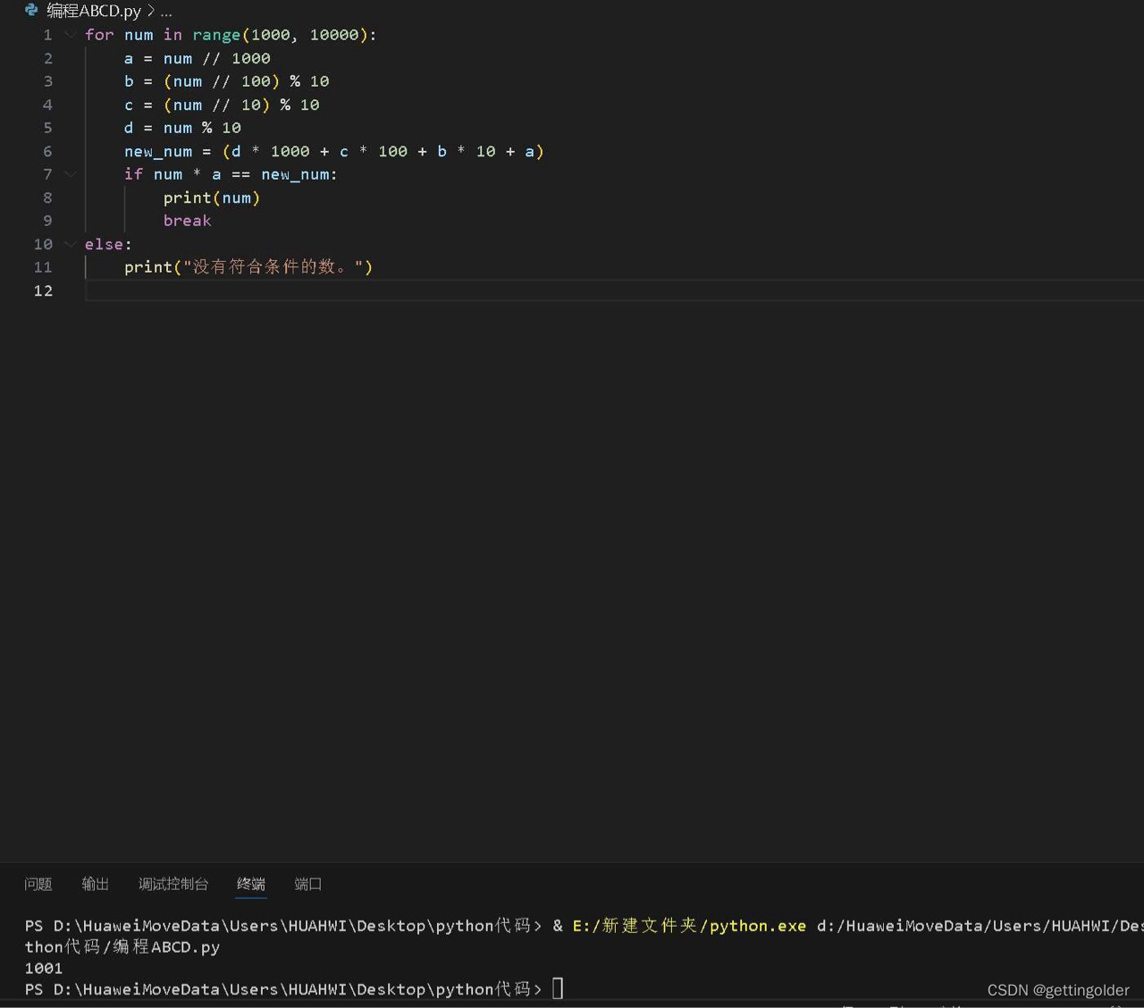Collapse the if block at line 7
The height and width of the screenshot is (1008, 1144).
(x=70, y=174)
